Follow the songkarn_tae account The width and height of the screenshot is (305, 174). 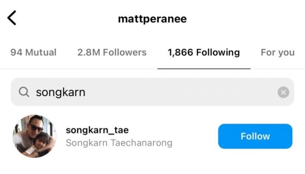[x=255, y=136]
